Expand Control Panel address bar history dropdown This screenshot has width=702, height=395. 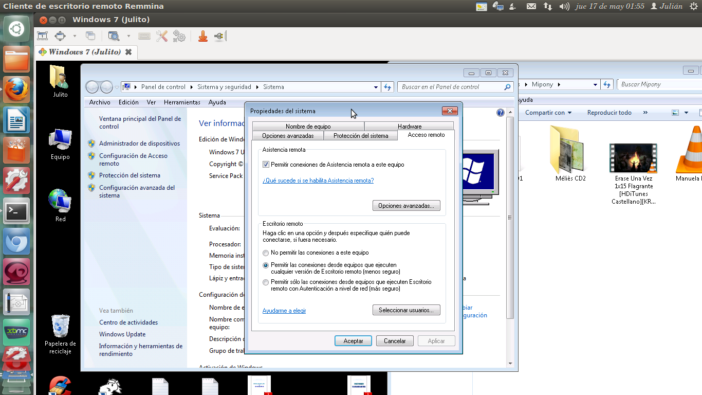click(x=376, y=87)
